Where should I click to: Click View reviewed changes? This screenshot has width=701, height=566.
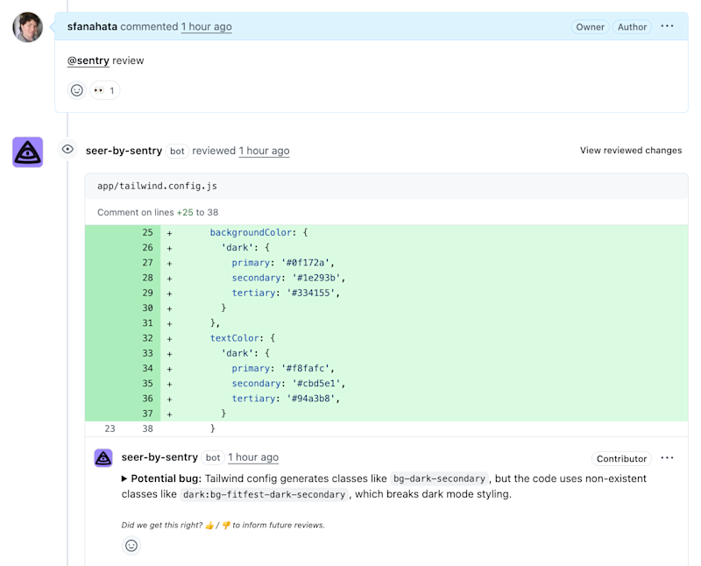tap(631, 150)
